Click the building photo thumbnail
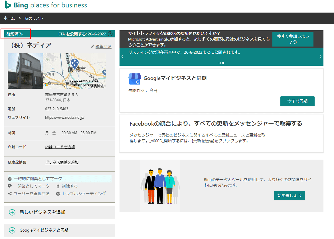 point(26,71)
